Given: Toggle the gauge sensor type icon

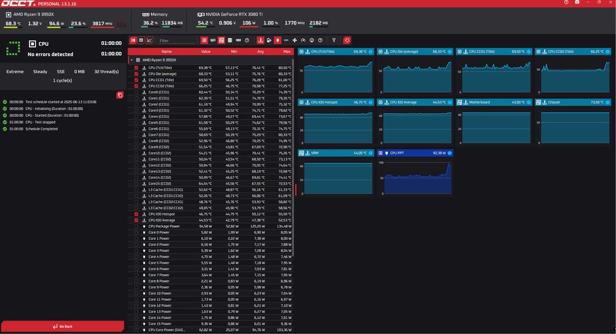Looking at the screenshot, I should pyautogui.click(x=303, y=41).
